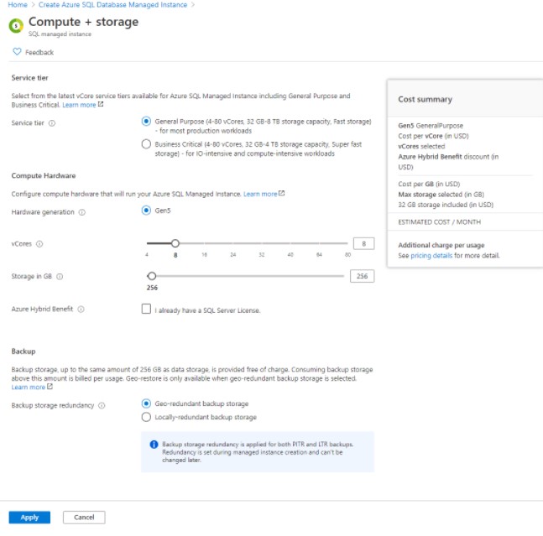The height and width of the screenshot is (536, 543).
Task: Click the 80 tick label on vCores slider
Action: coord(347,255)
